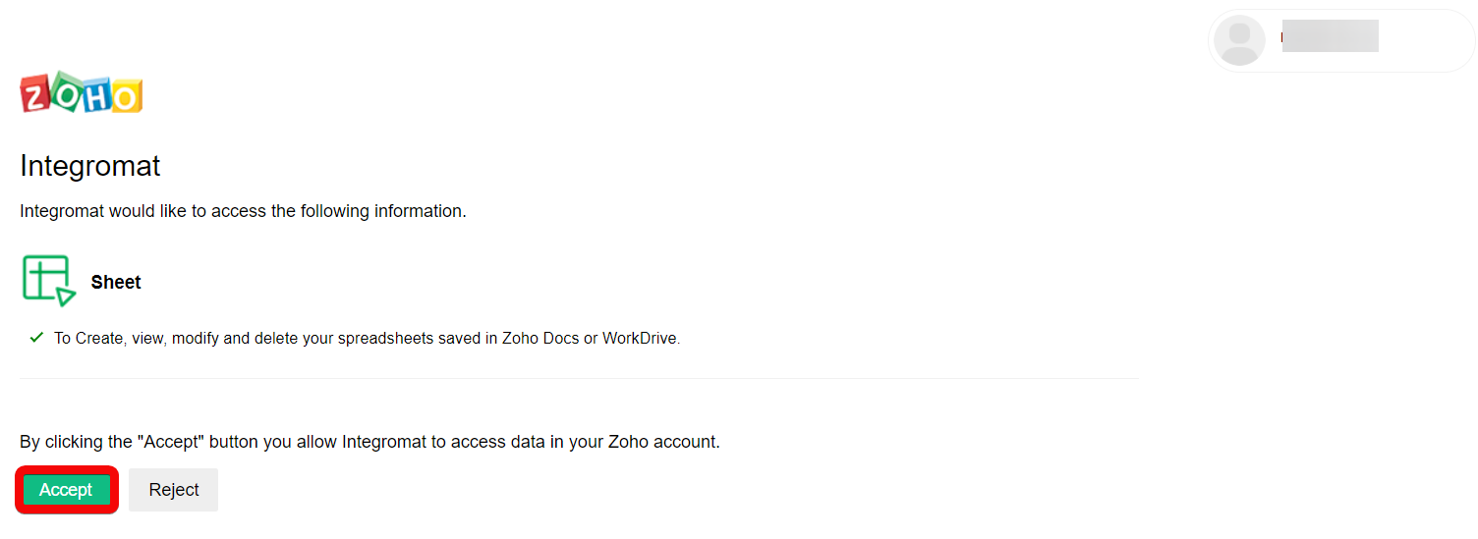The width and height of the screenshot is (1478, 539).
Task: Click the user avatar icon
Action: (1239, 41)
